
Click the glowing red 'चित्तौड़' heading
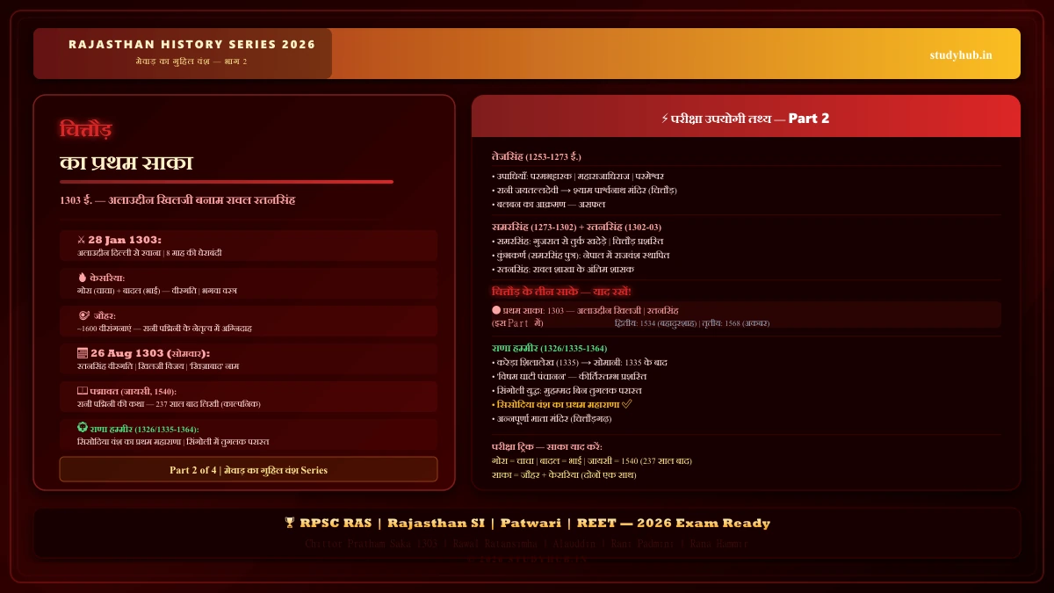click(85, 130)
